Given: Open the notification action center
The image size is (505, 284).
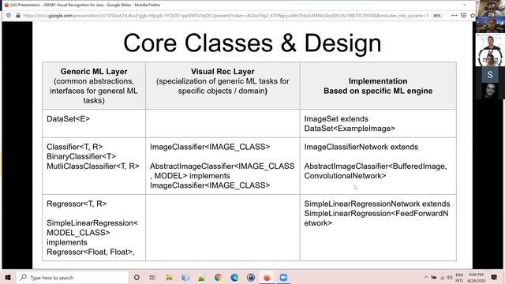Looking at the screenshot, I should [x=494, y=277].
